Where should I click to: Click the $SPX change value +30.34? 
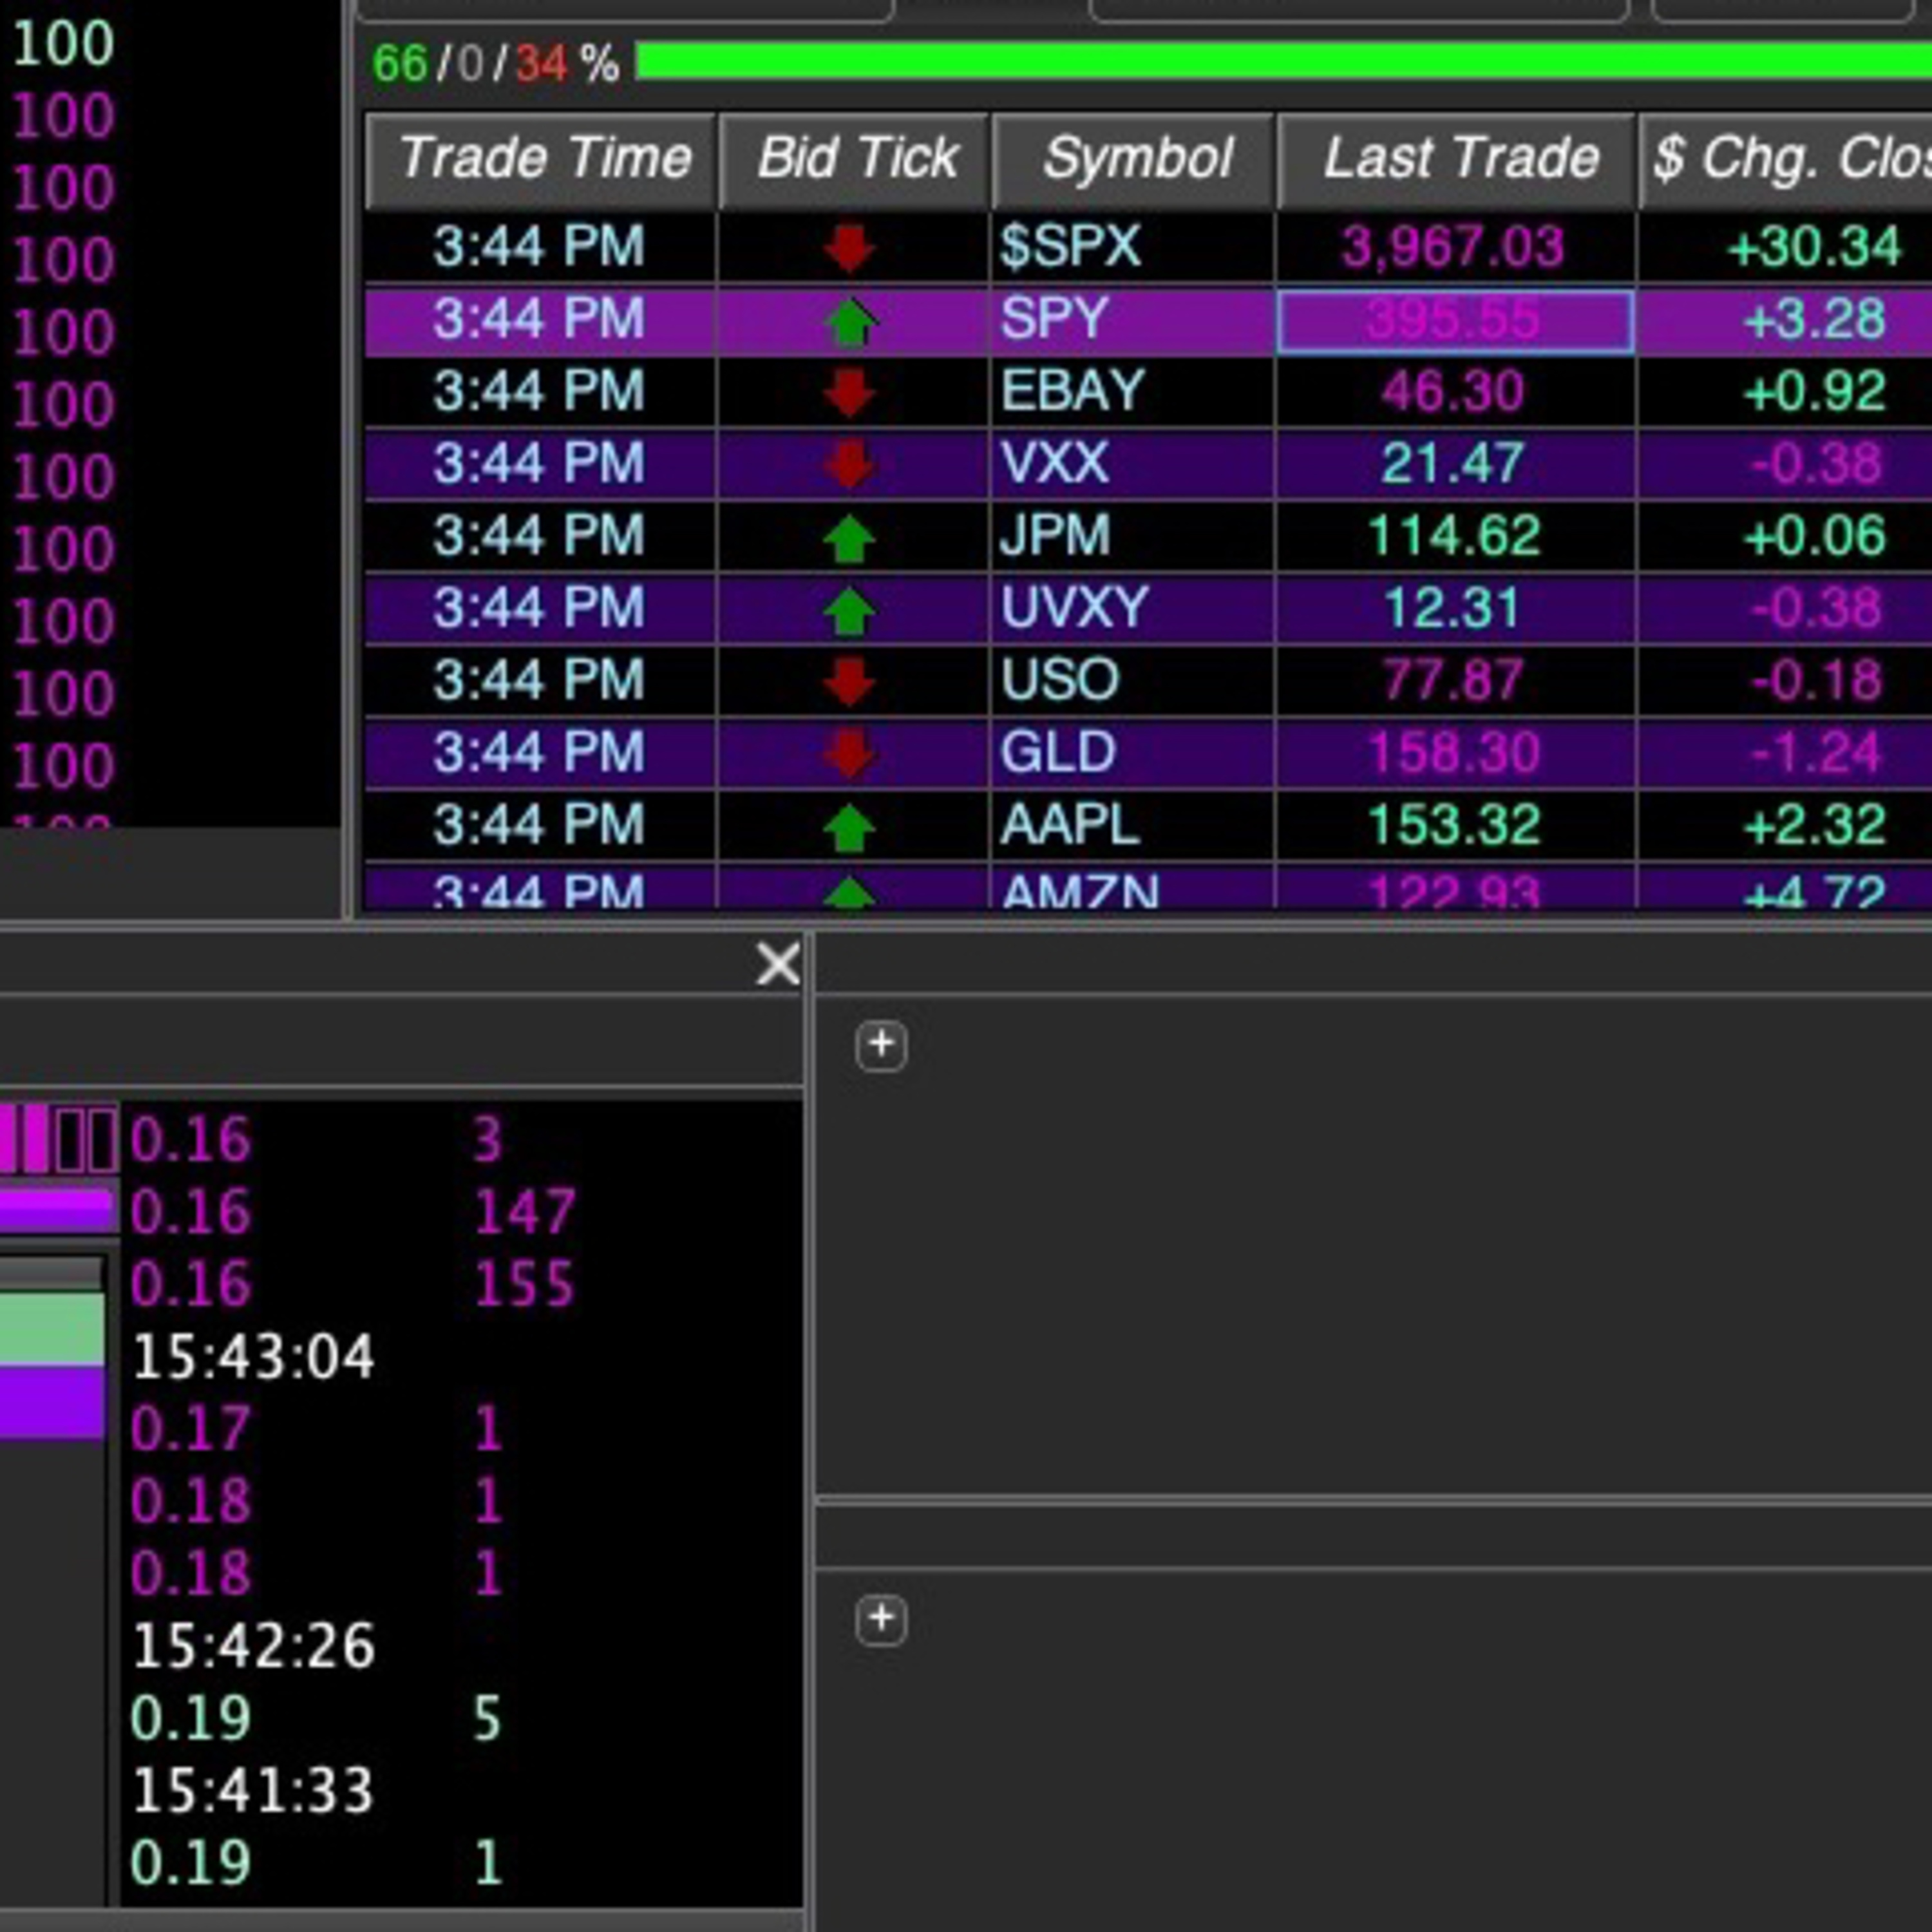click(x=1815, y=247)
